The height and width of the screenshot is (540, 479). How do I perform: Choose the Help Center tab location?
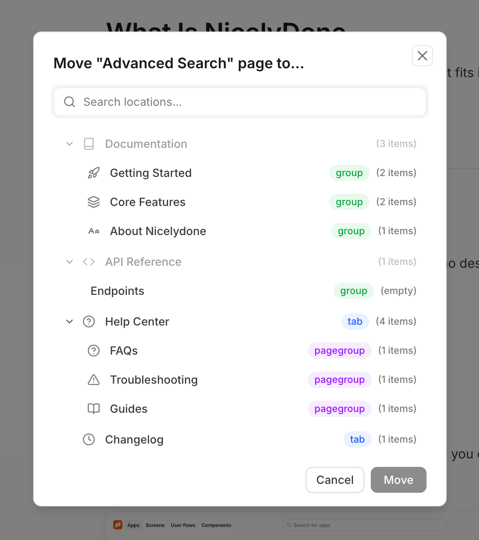(137, 321)
